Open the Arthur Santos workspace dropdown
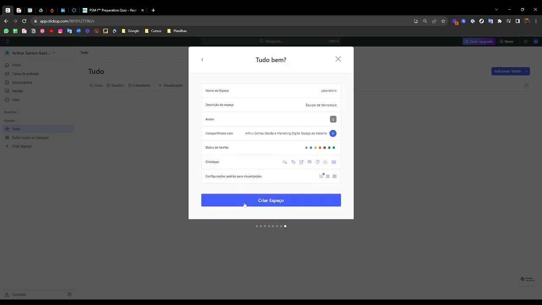The width and height of the screenshot is (542, 305). pyautogui.click(x=30, y=53)
